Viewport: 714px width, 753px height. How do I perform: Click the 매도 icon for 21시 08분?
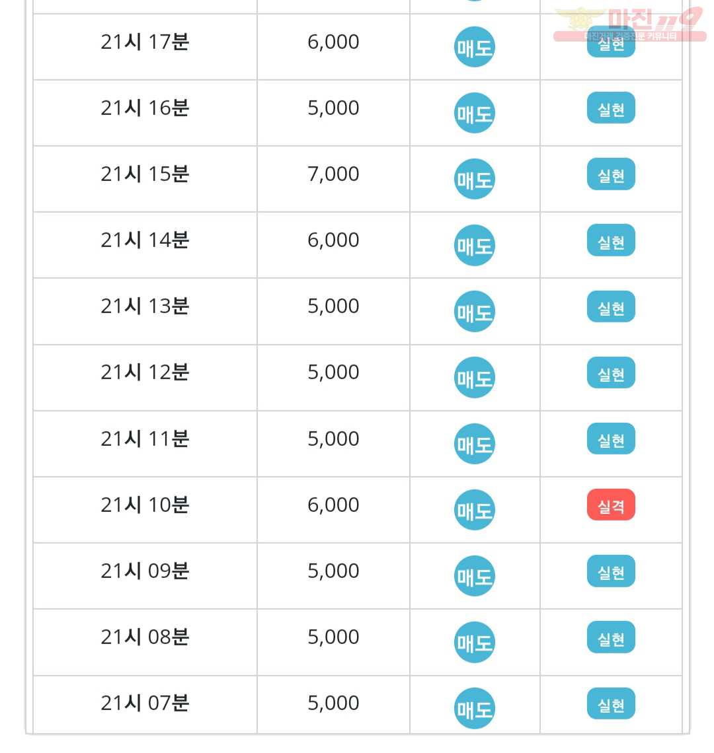474,643
